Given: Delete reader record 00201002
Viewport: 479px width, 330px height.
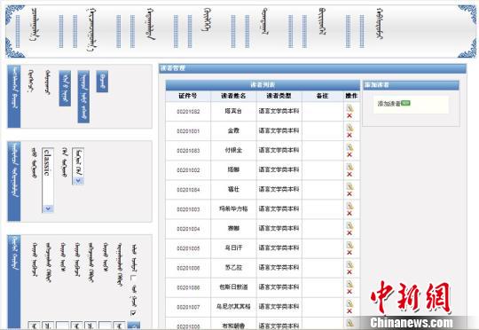Looking at the screenshot, I should (349, 174).
